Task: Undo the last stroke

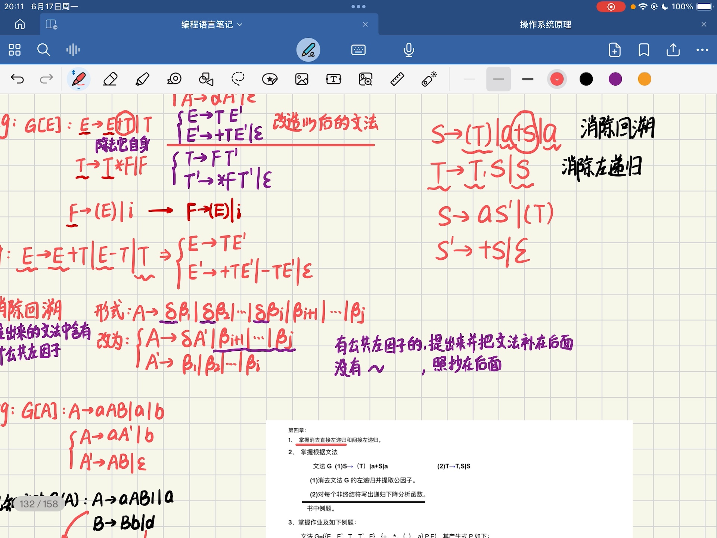Action: pyautogui.click(x=18, y=79)
